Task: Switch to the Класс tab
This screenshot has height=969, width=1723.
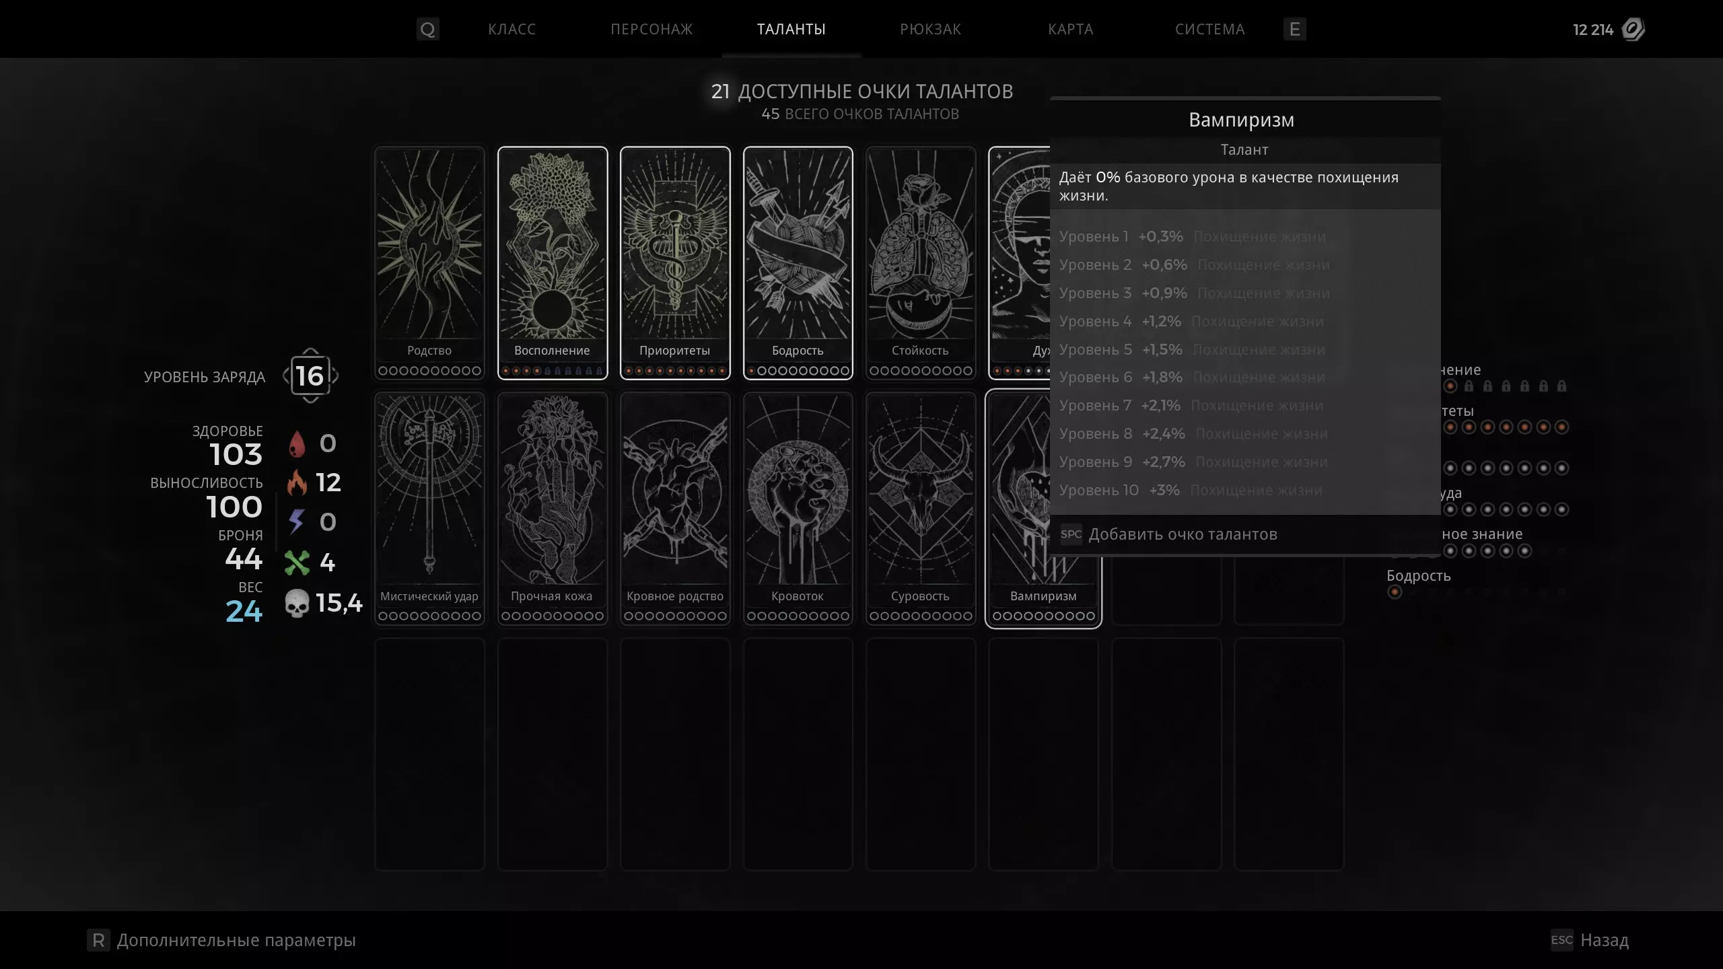Action: point(512,29)
